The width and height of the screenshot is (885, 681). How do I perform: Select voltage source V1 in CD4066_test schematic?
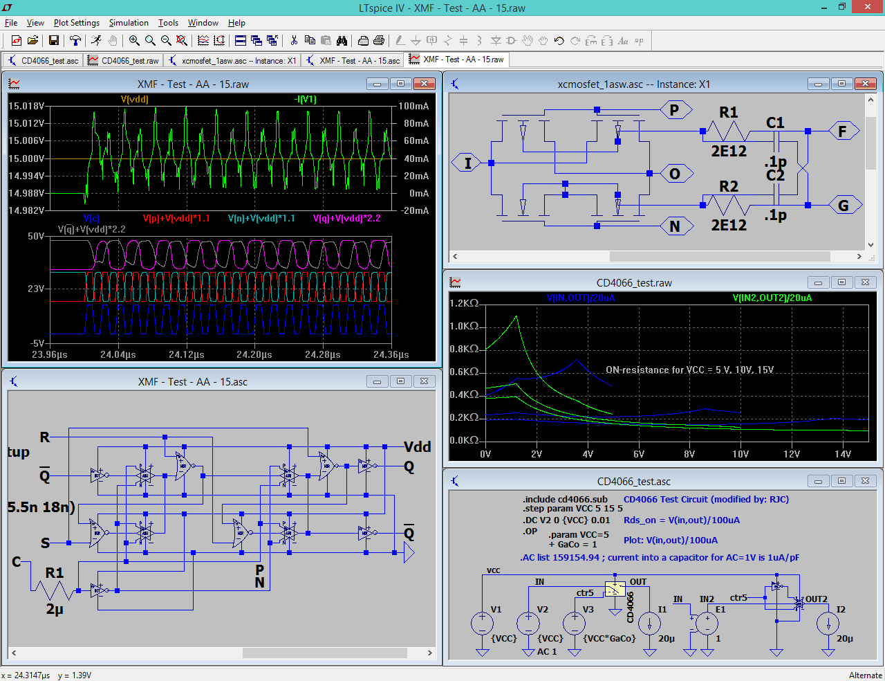pyautogui.click(x=483, y=623)
